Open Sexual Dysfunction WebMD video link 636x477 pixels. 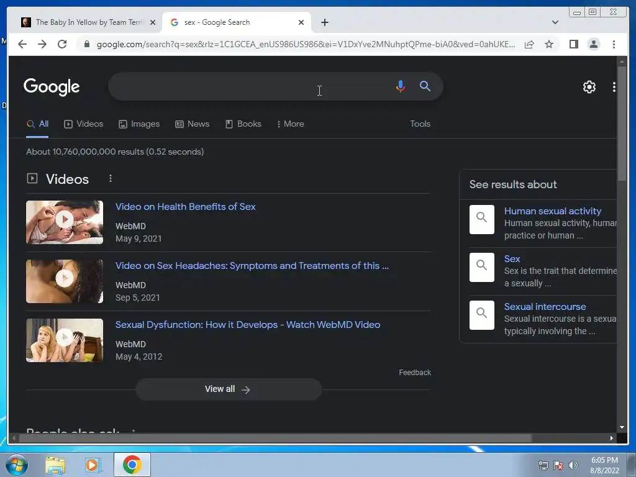coord(248,324)
